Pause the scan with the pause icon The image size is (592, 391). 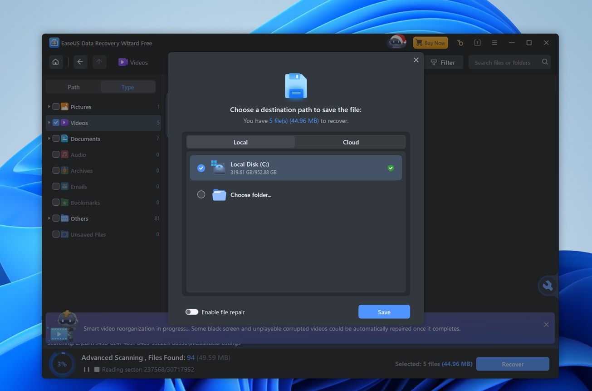coord(86,370)
